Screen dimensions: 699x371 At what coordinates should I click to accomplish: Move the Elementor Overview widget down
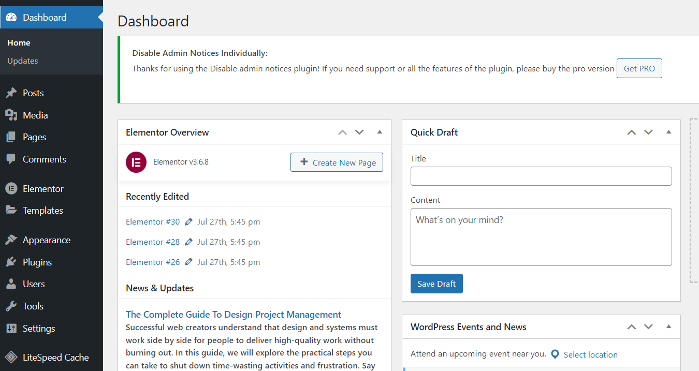pos(359,132)
